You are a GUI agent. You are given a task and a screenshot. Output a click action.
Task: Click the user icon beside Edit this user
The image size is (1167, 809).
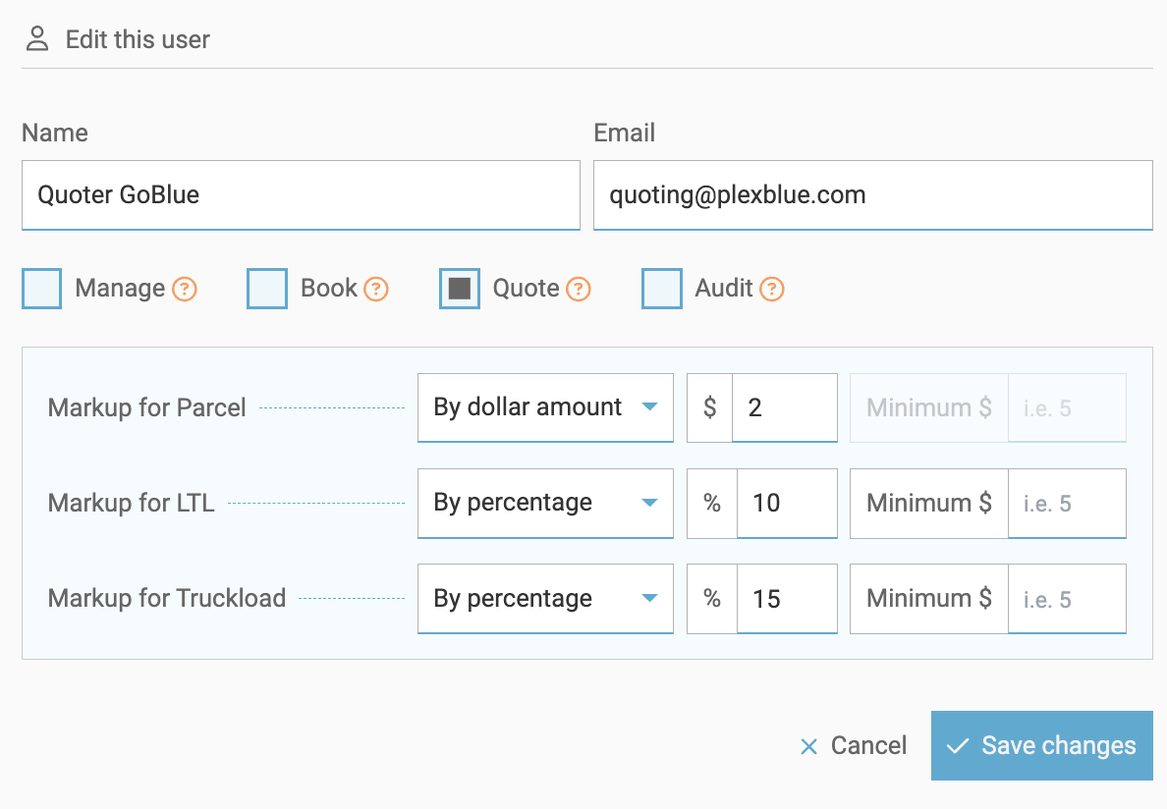pos(37,39)
